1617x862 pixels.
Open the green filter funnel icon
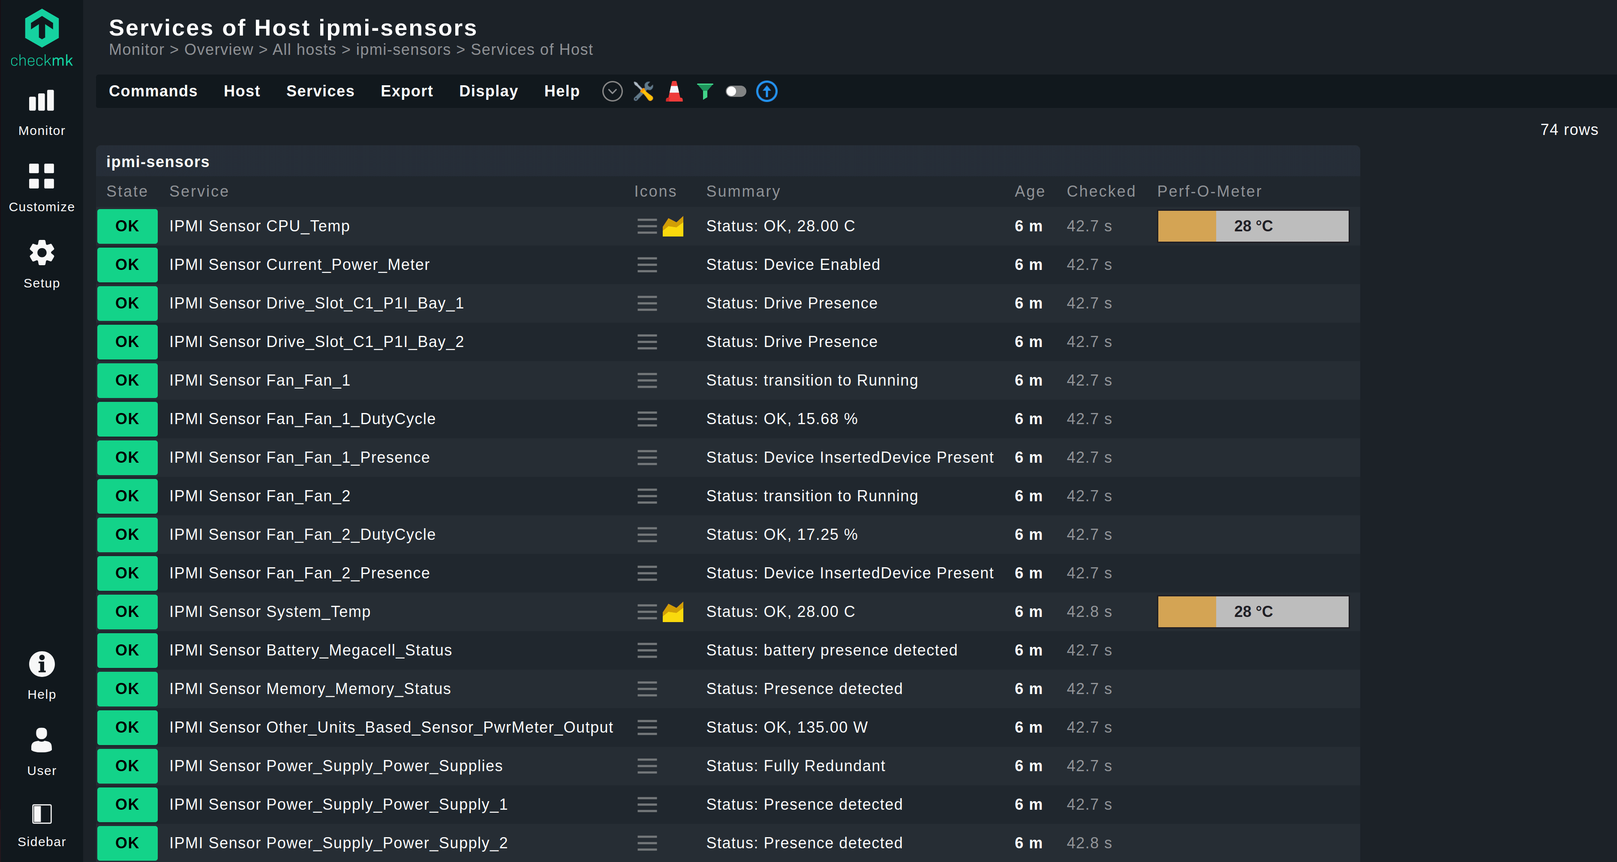click(x=705, y=92)
